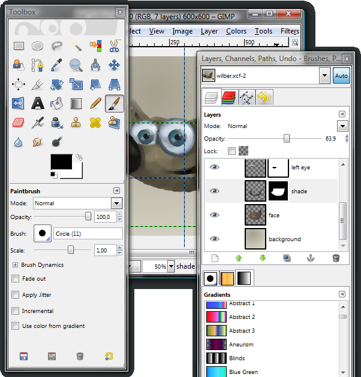Image resolution: width=361 pixels, height=377 pixels.
Task: Delete the layer with trash button
Action: pos(336,258)
